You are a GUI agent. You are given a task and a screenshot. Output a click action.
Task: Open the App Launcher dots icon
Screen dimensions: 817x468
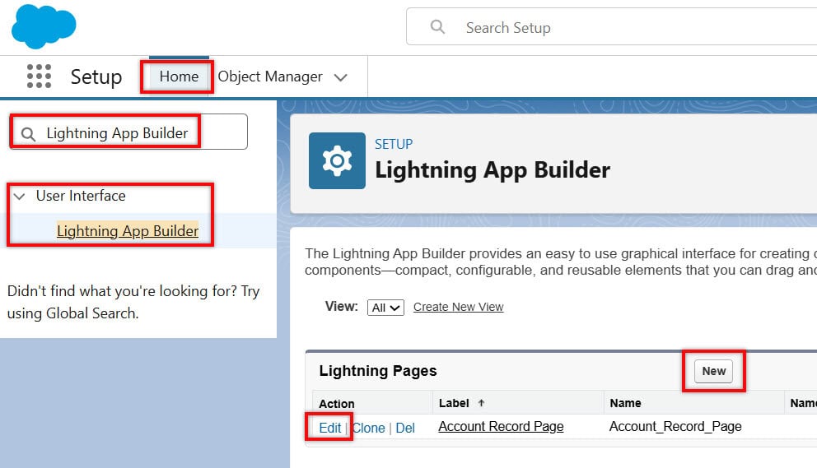pos(39,76)
